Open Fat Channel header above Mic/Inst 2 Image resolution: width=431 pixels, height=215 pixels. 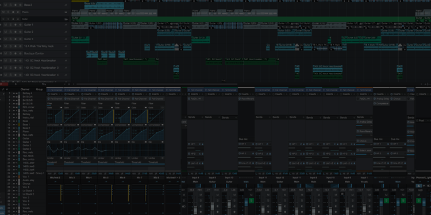pos(55,90)
